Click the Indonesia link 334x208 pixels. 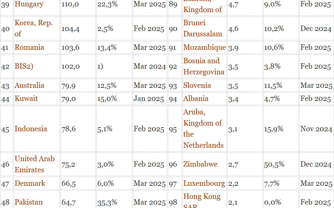click(31, 129)
